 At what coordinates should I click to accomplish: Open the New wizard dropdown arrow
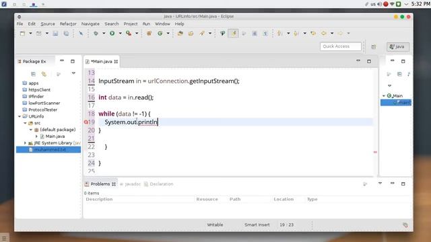coord(30,34)
